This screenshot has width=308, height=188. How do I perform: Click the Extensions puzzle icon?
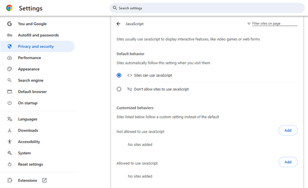[x=9, y=180]
